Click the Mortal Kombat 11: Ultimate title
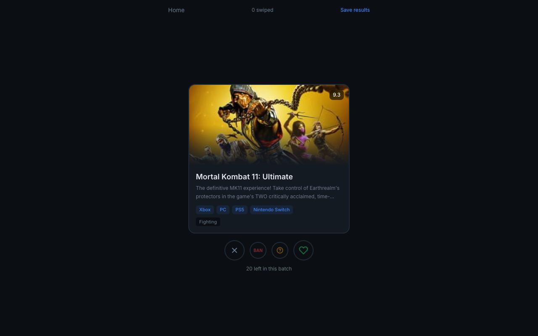Screen dimensions: 538x336 [244, 177]
